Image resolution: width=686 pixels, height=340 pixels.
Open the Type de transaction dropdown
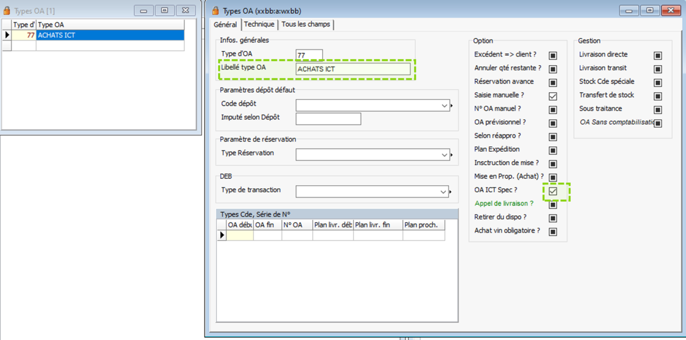pos(443,192)
